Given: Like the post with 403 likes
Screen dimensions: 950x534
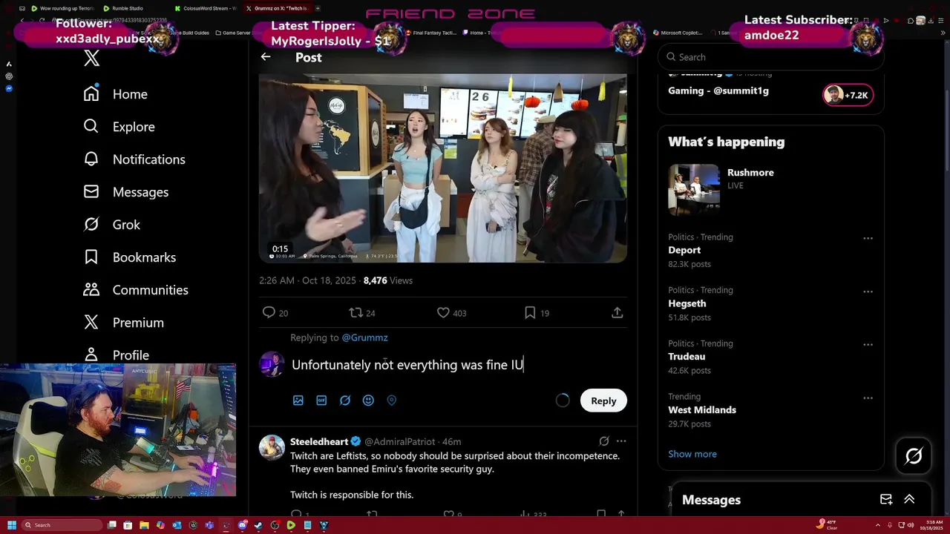Looking at the screenshot, I should 451,313.
